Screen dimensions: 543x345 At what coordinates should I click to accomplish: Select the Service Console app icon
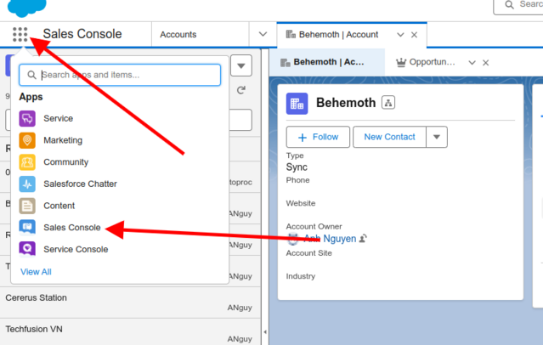point(27,249)
